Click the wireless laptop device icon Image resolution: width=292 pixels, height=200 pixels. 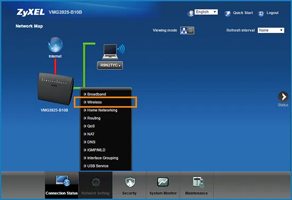point(113,51)
